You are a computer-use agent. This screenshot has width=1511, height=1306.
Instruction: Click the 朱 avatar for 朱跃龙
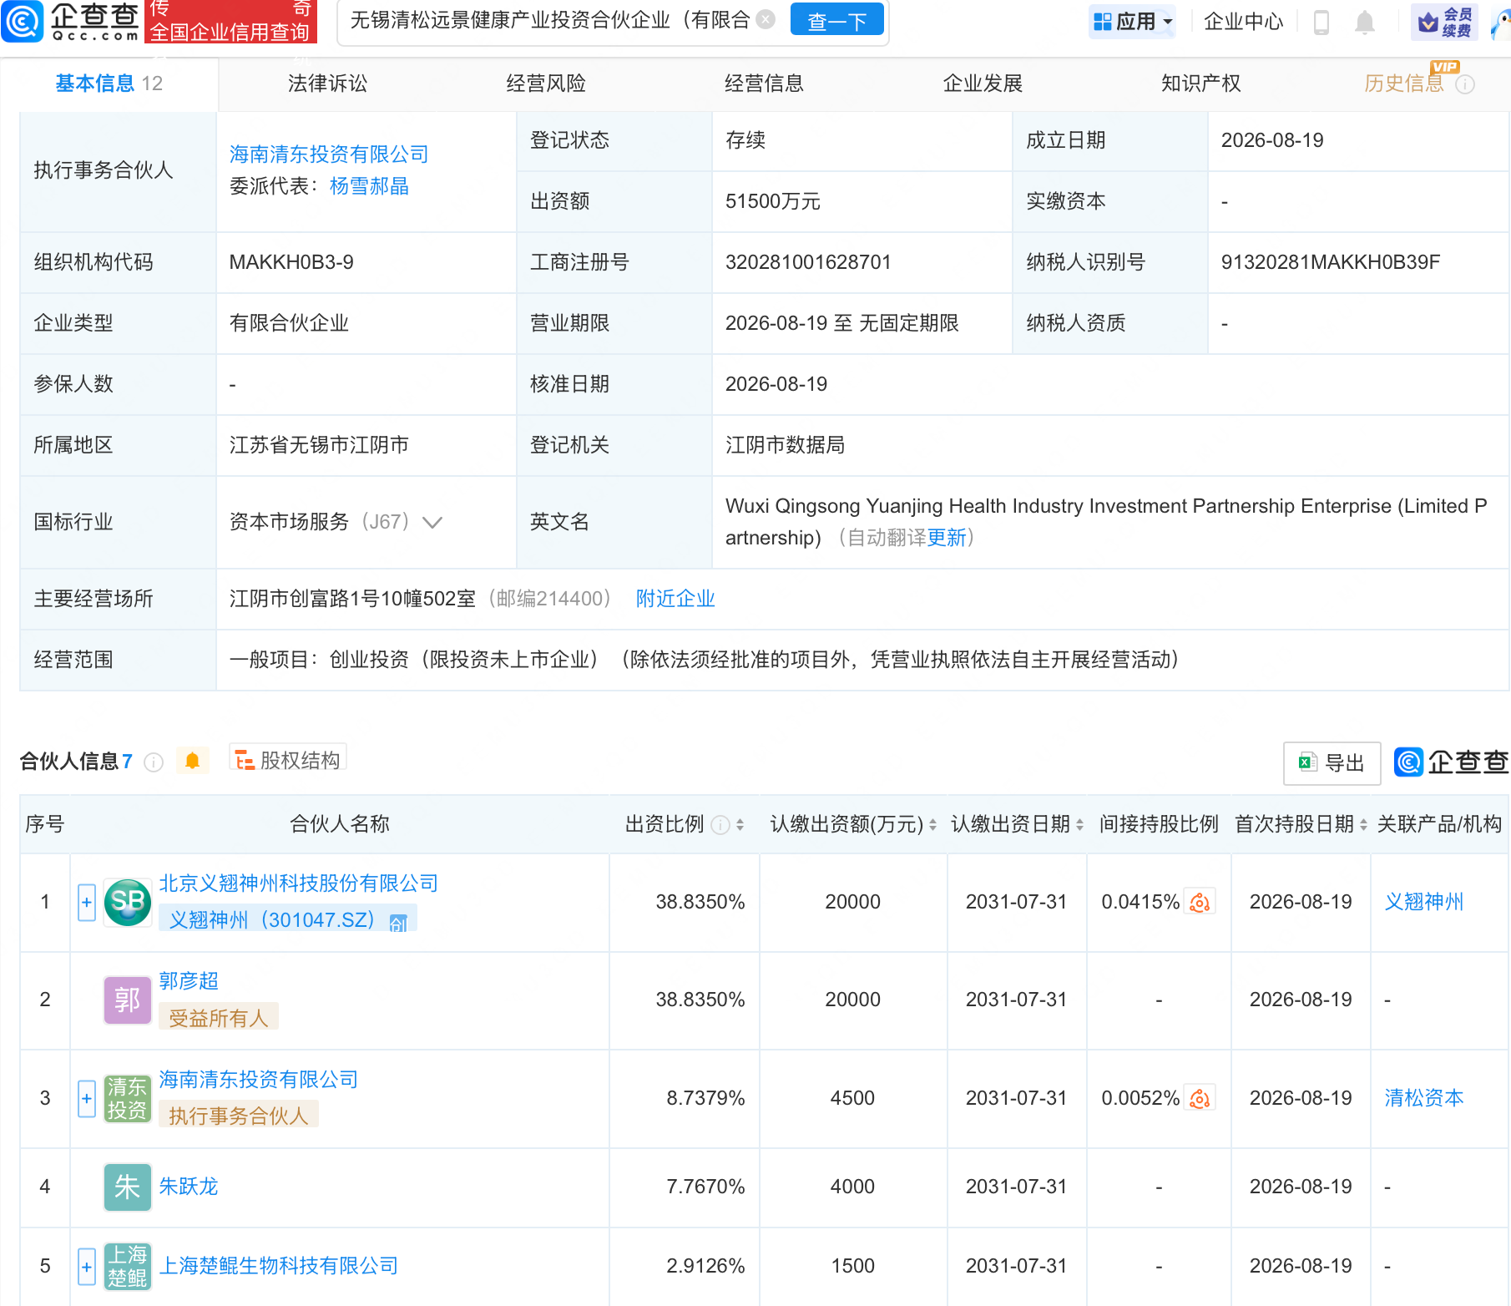128,1187
